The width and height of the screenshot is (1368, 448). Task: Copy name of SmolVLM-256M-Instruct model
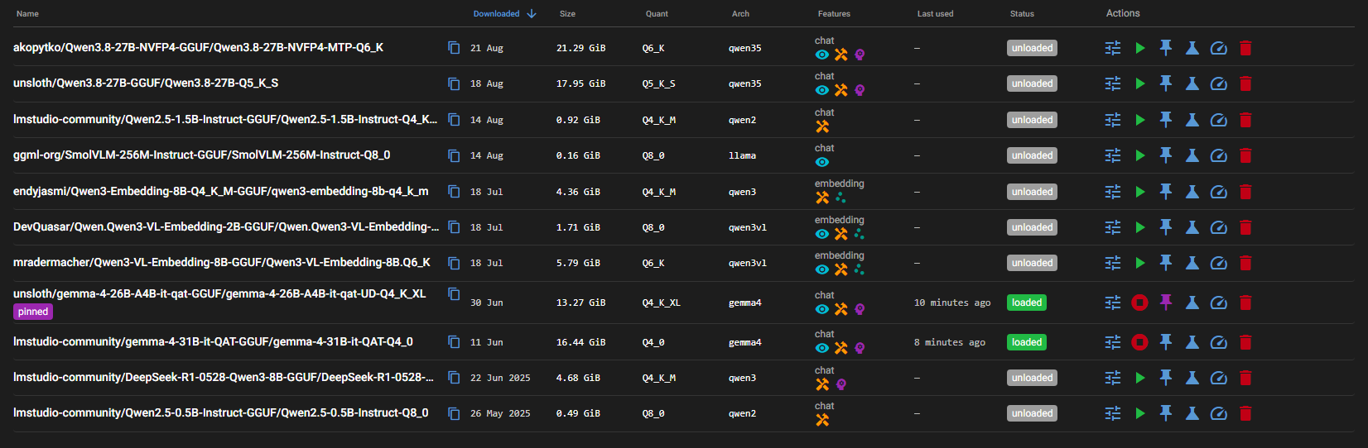pyautogui.click(x=454, y=155)
